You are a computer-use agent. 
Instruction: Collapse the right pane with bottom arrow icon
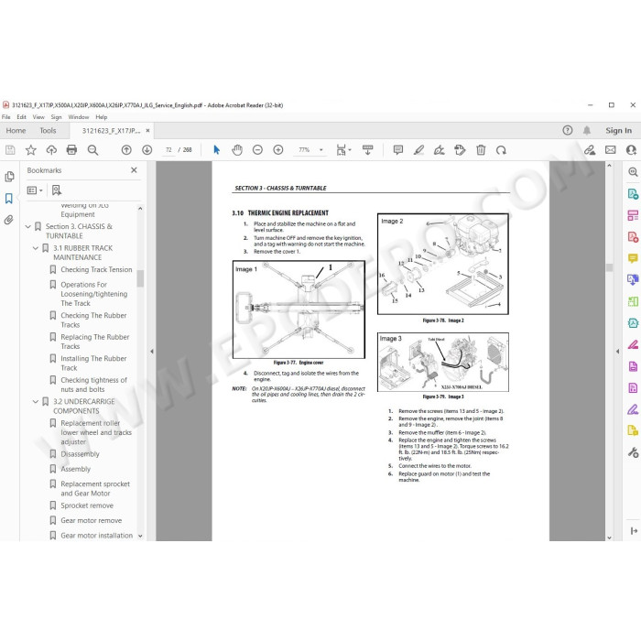tap(633, 530)
